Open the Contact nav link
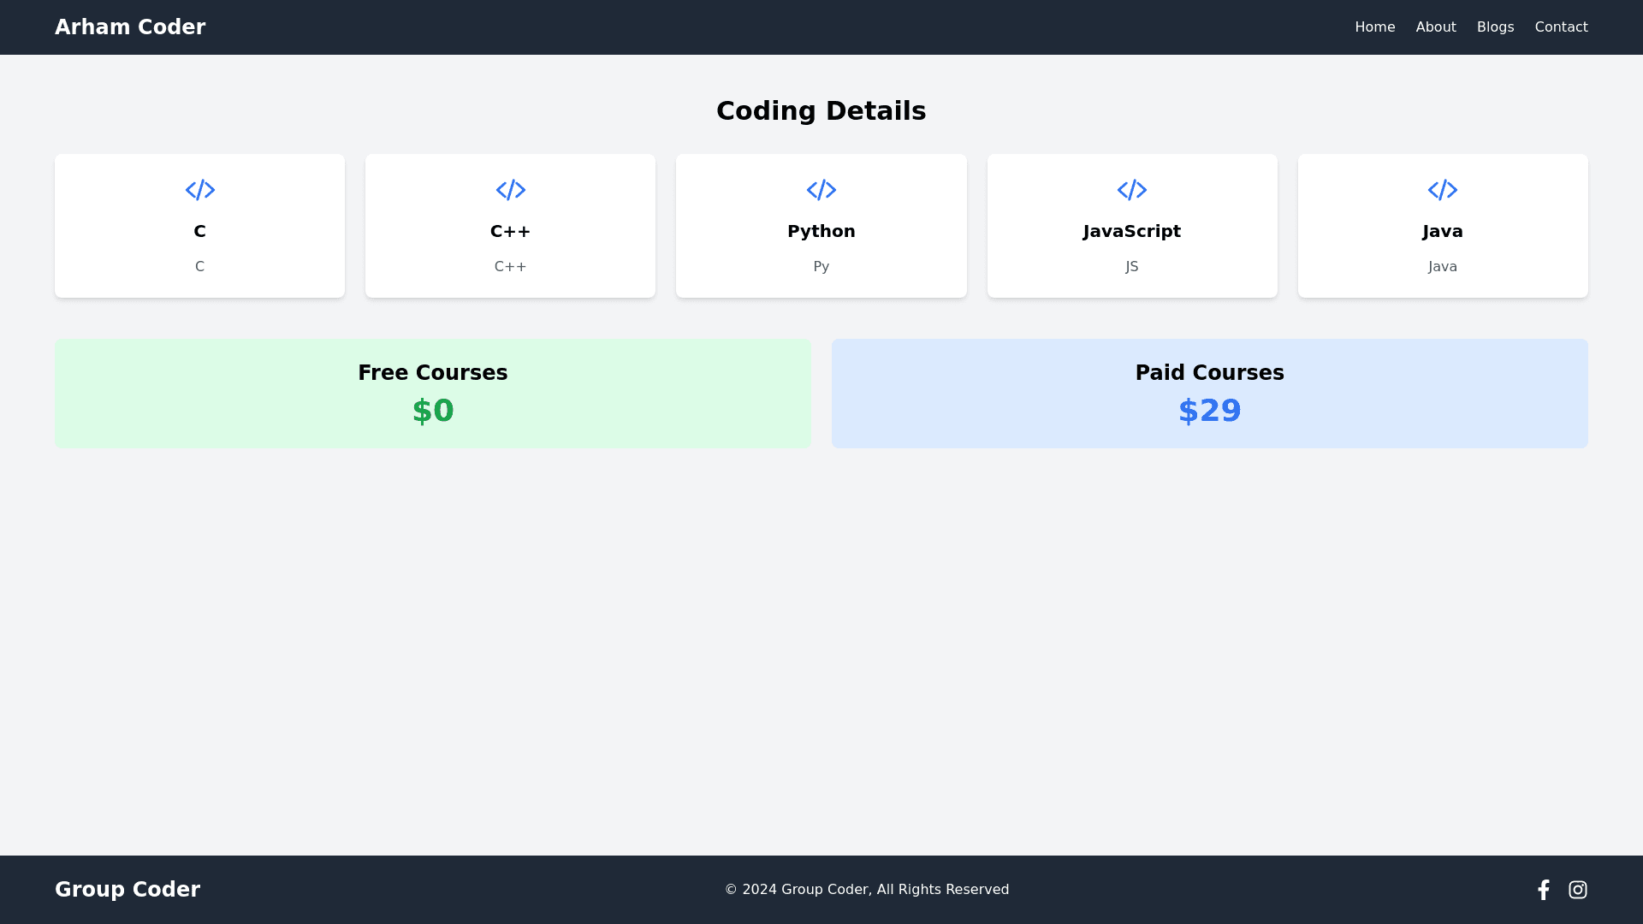The width and height of the screenshot is (1643, 924). pyautogui.click(x=1561, y=27)
